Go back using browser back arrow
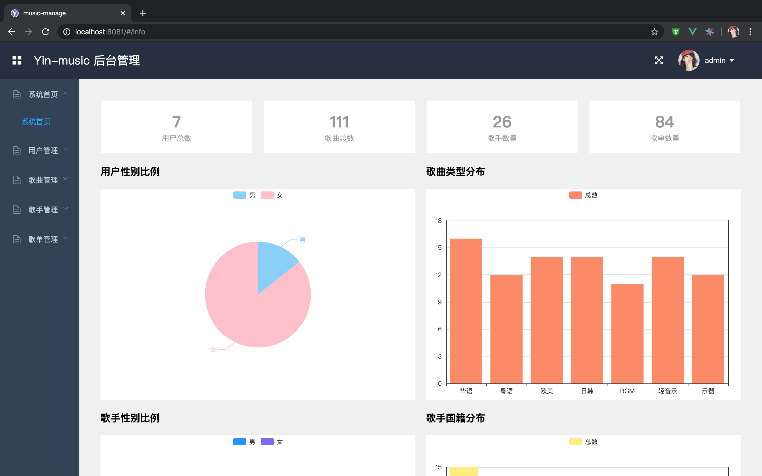The width and height of the screenshot is (762, 476). [12, 32]
